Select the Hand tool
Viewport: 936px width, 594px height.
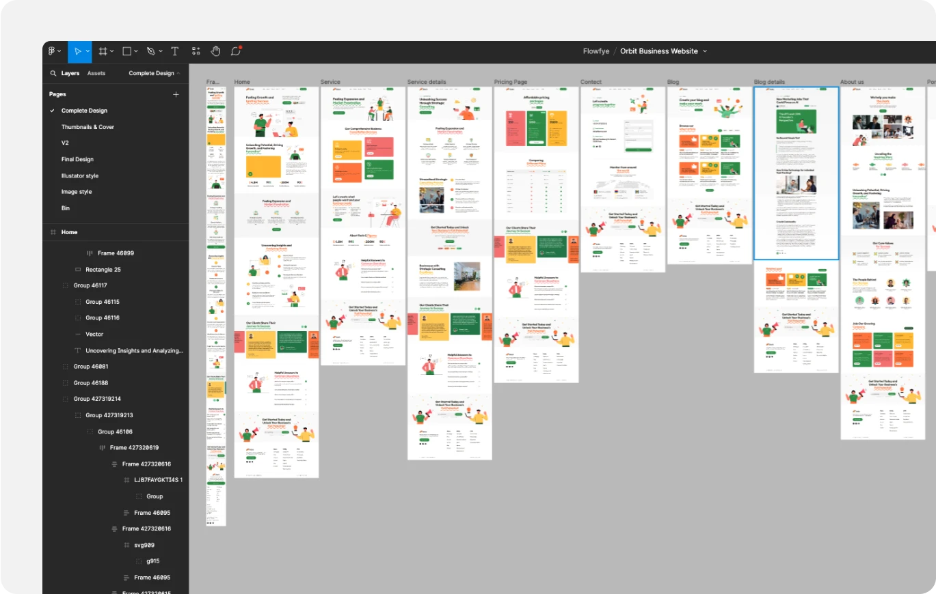click(215, 51)
